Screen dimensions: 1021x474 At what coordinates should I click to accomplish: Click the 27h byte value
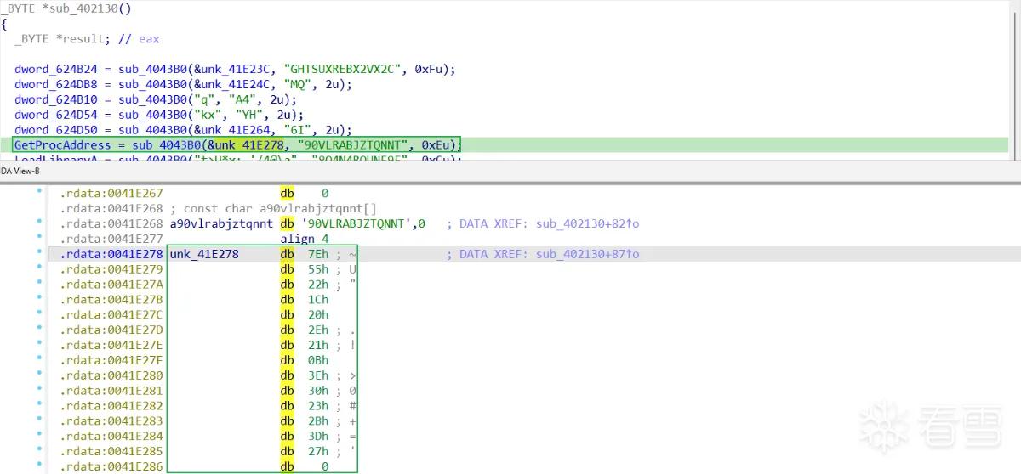[x=320, y=453]
